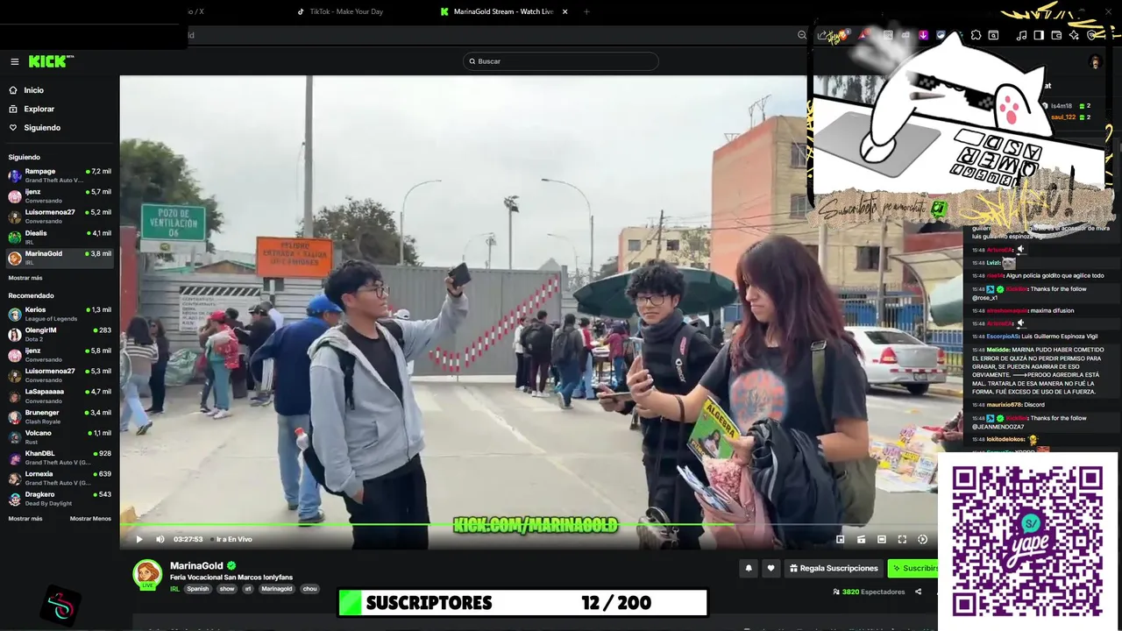1122x631 pixels.
Task: Open Diealis IRL channel
Action: pos(60,237)
